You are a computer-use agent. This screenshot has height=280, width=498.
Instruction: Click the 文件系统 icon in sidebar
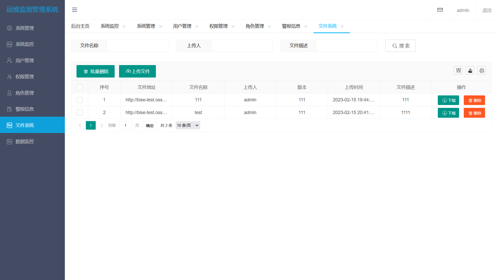tap(9, 125)
